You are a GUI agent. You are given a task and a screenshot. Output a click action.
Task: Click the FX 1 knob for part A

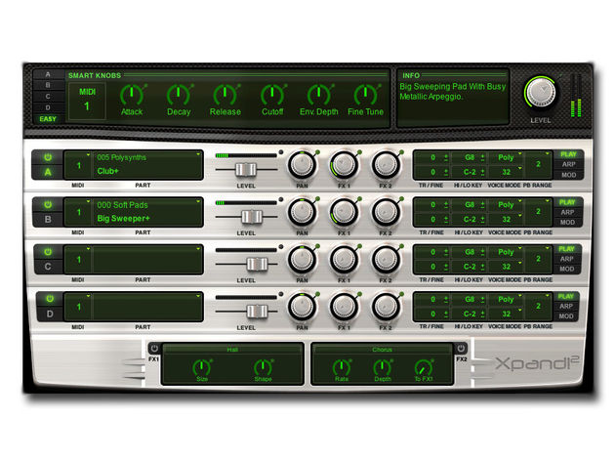coord(344,165)
